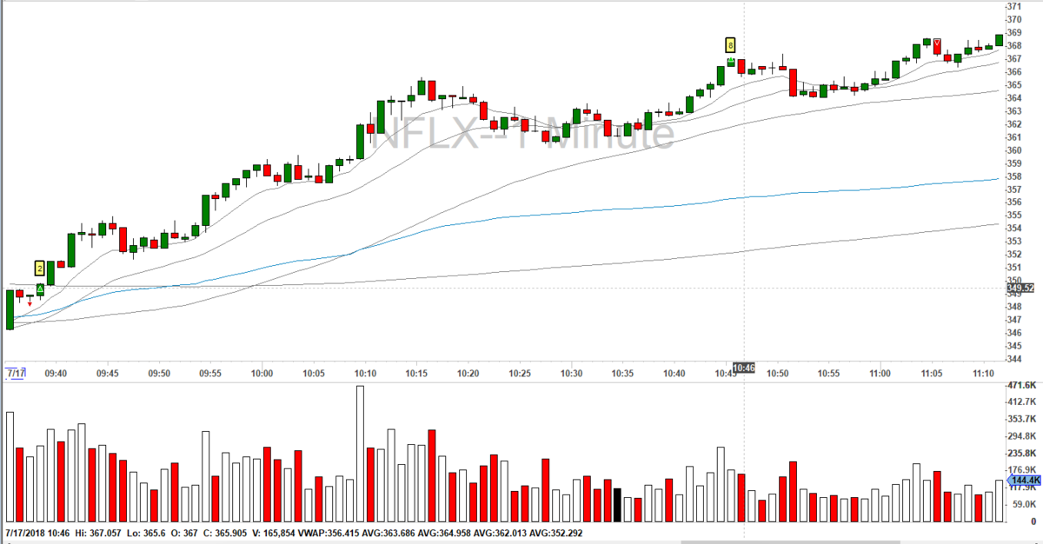Open the 7/17 date link on time axis
The width and height of the screenshot is (1043, 544).
(16, 373)
